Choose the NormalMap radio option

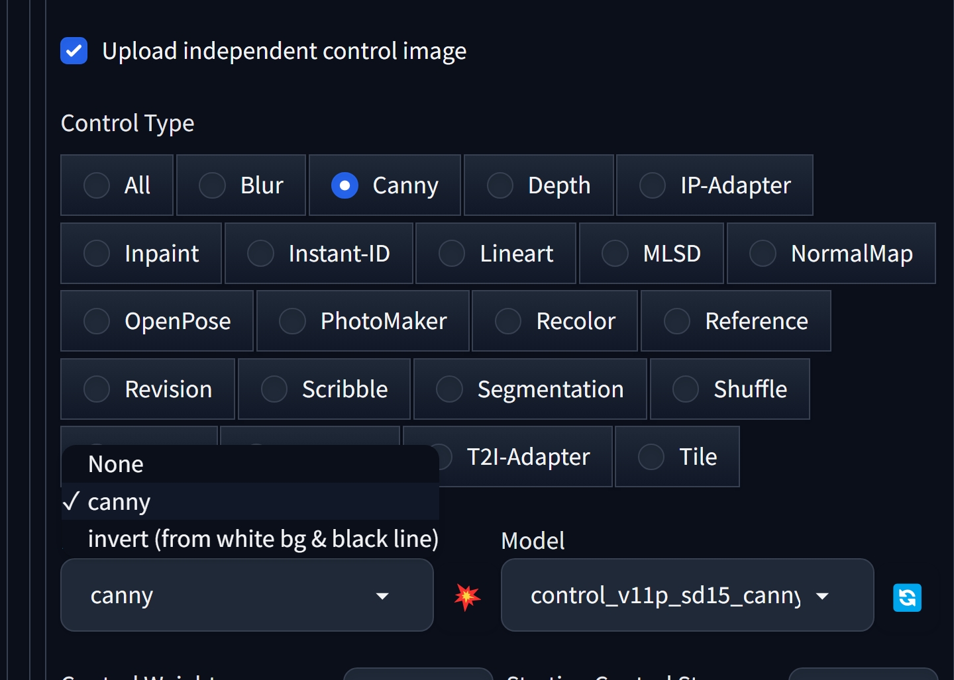tap(831, 254)
